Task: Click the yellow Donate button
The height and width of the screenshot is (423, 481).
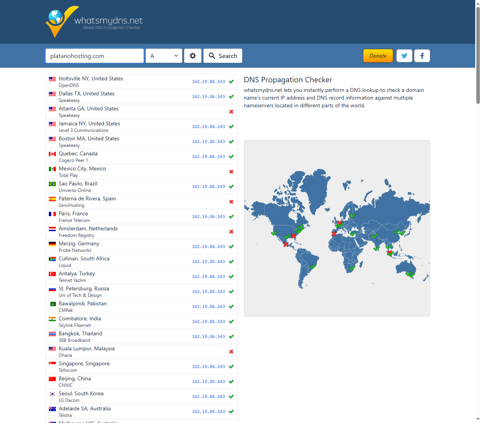Action: pos(378,56)
